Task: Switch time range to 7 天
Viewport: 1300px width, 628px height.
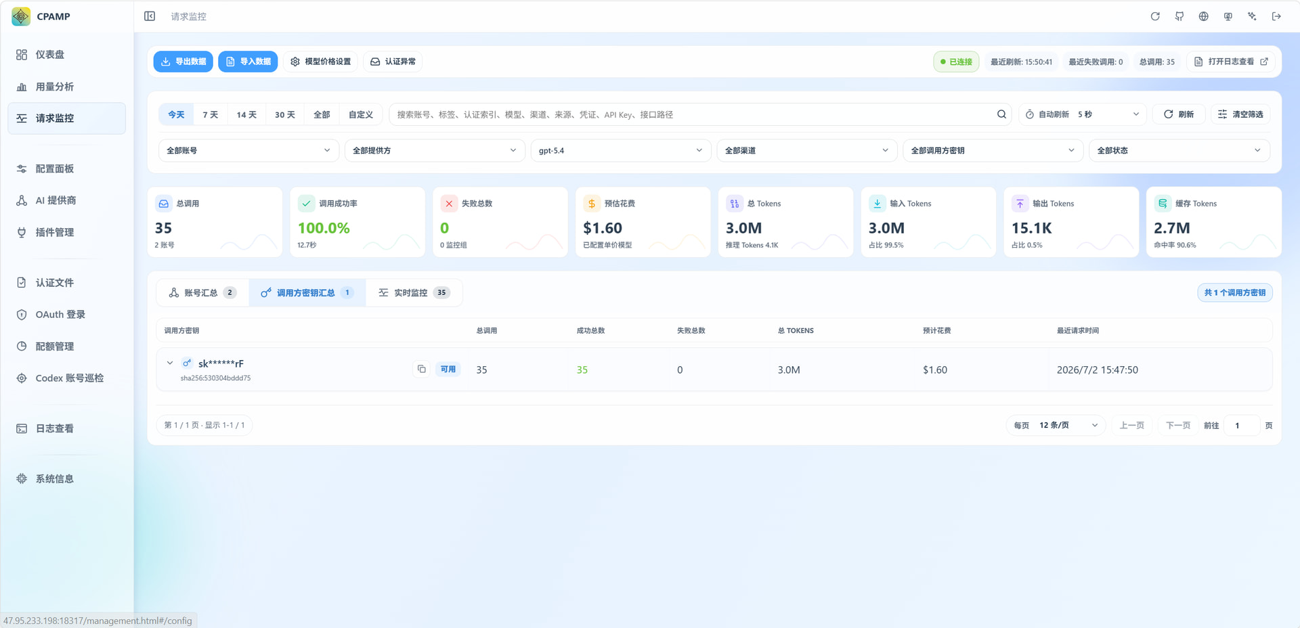Action: (x=211, y=114)
